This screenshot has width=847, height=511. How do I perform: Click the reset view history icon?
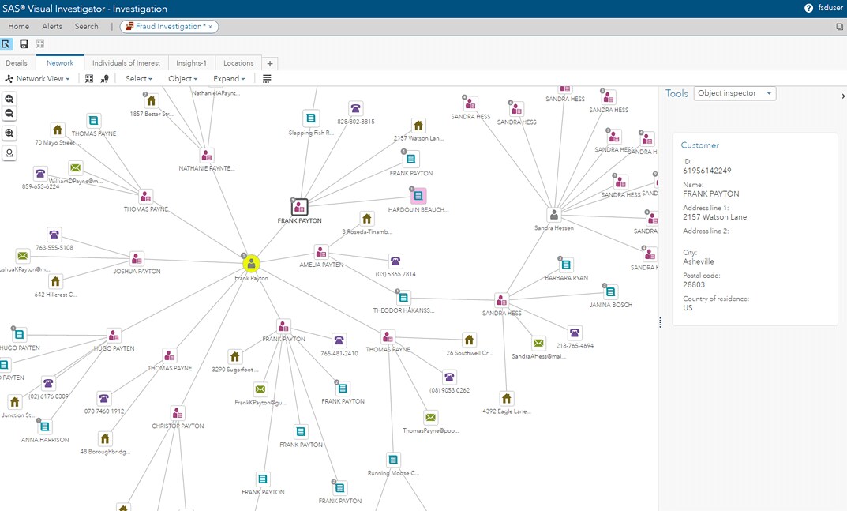tap(8, 152)
